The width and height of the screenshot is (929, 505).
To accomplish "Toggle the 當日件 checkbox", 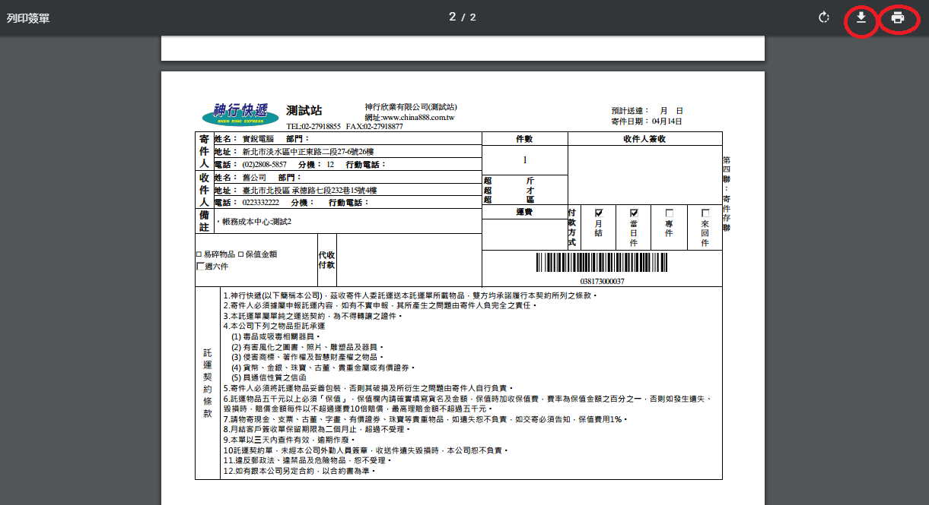I will point(634,213).
